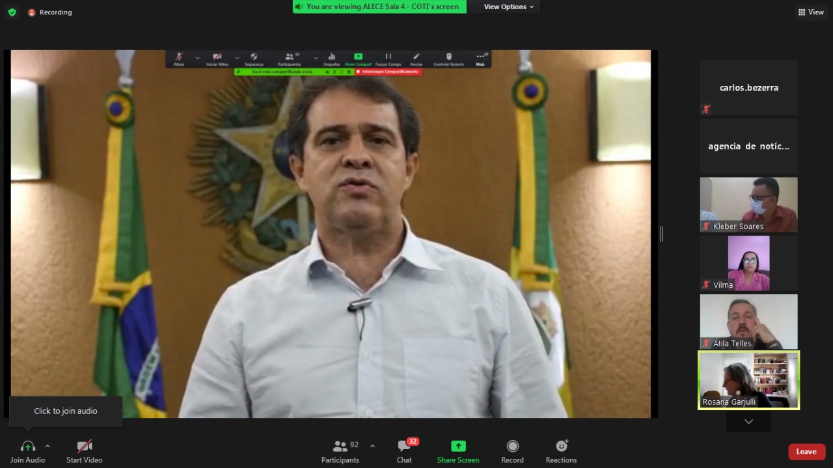Click muted mic icon on carlos.bezerra tile

pyautogui.click(x=706, y=109)
